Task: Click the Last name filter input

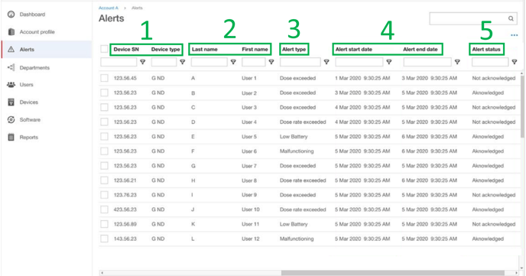Action: tap(209, 62)
